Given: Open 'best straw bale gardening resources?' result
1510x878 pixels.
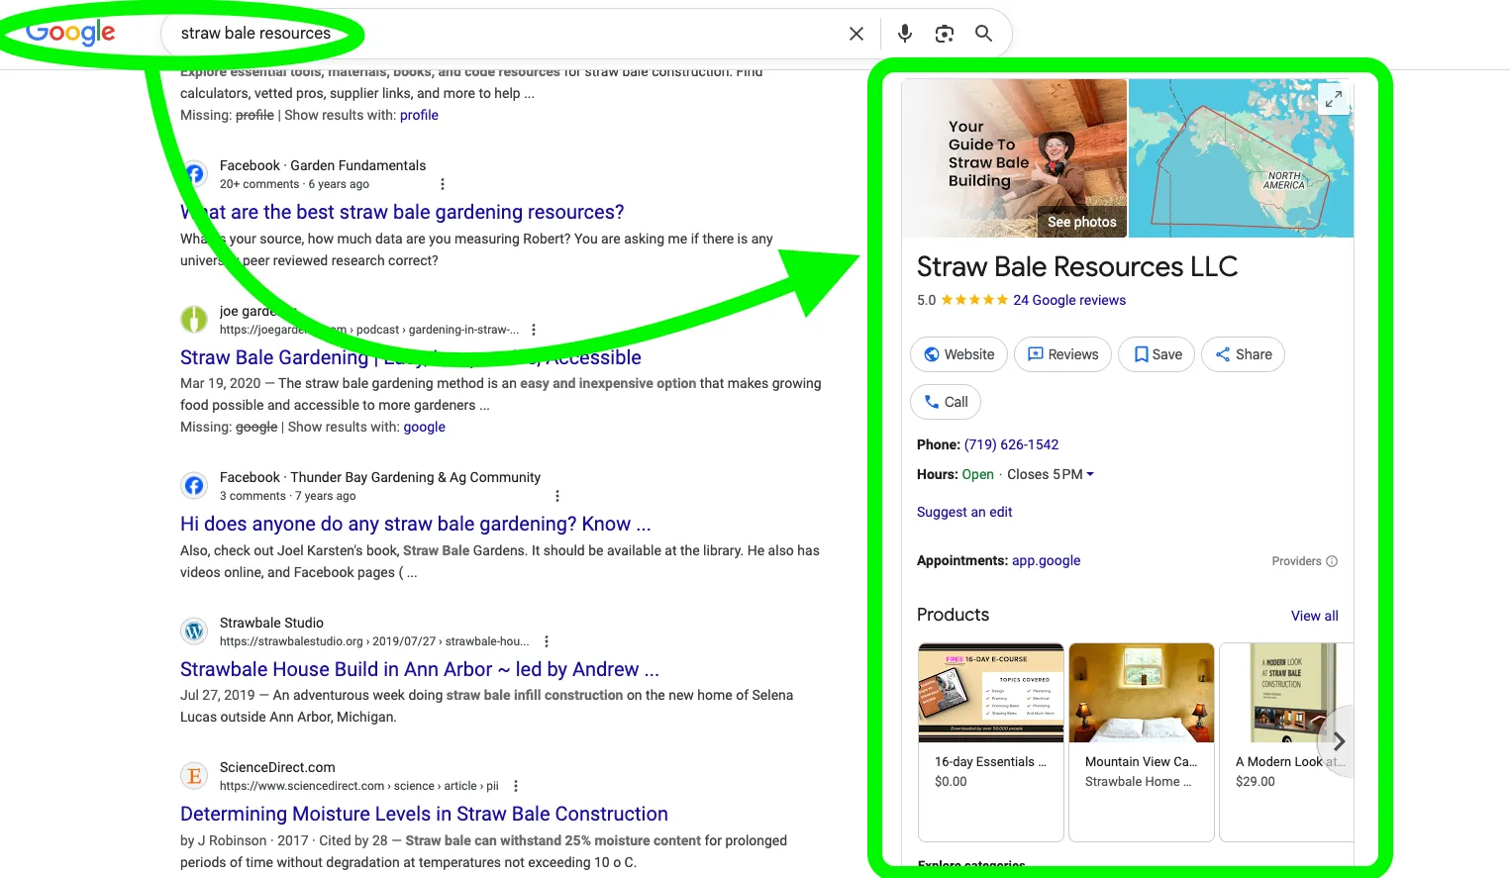Looking at the screenshot, I should pos(402,212).
